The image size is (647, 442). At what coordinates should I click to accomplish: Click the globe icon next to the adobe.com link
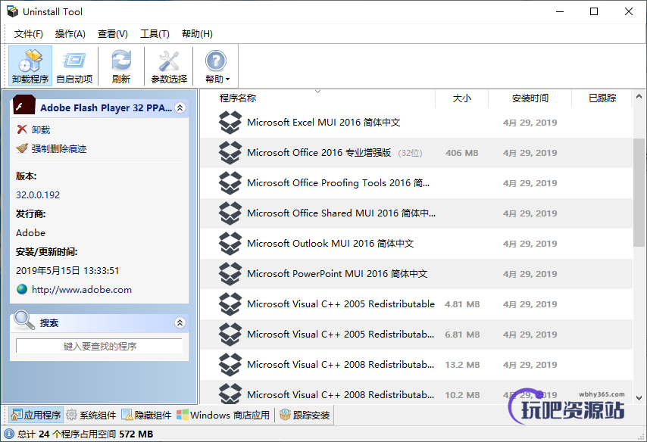point(22,289)
